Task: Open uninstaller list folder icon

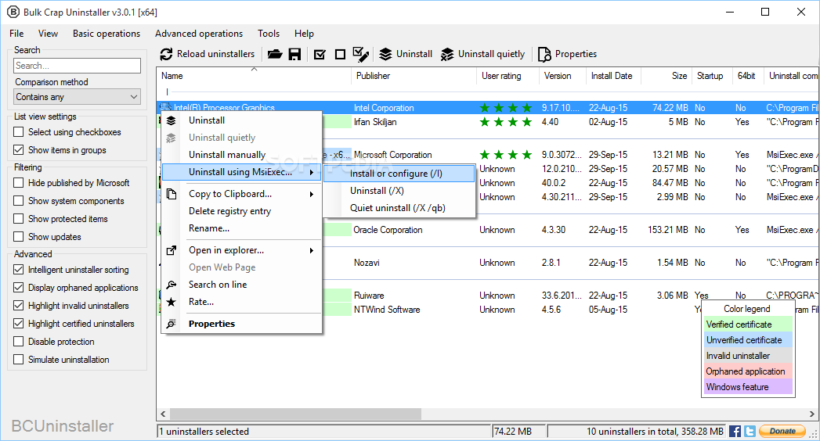Action: [x=275, y=54]
